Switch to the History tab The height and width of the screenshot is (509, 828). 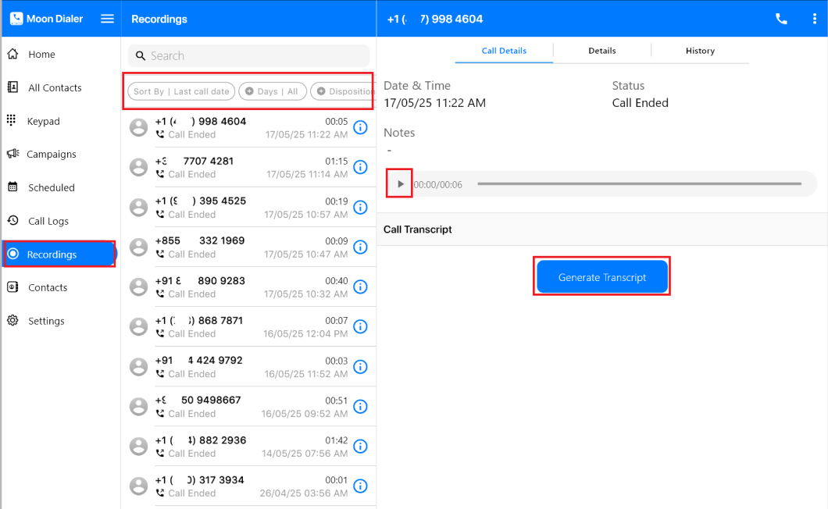pos(700,51)
